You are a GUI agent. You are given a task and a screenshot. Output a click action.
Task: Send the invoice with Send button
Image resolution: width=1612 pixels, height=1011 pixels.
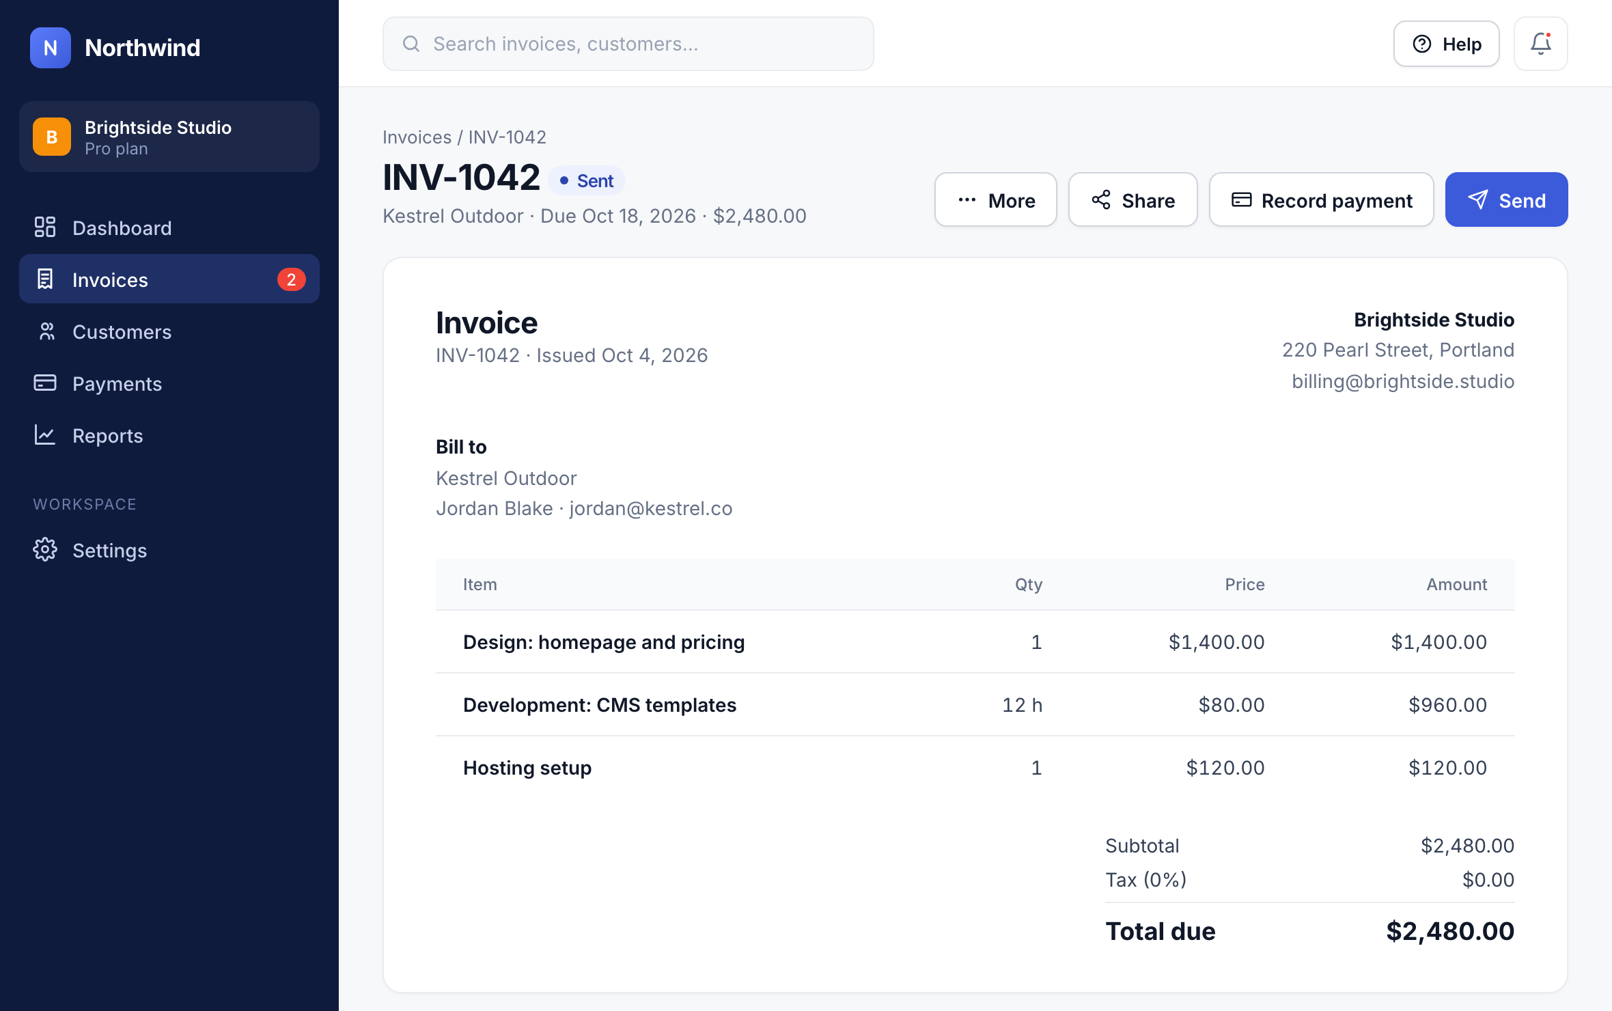1507,200
